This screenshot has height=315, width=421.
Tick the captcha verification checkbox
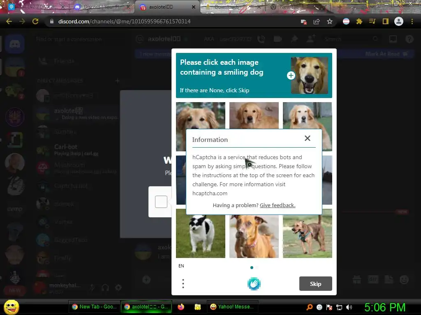[x=161, y=202]
